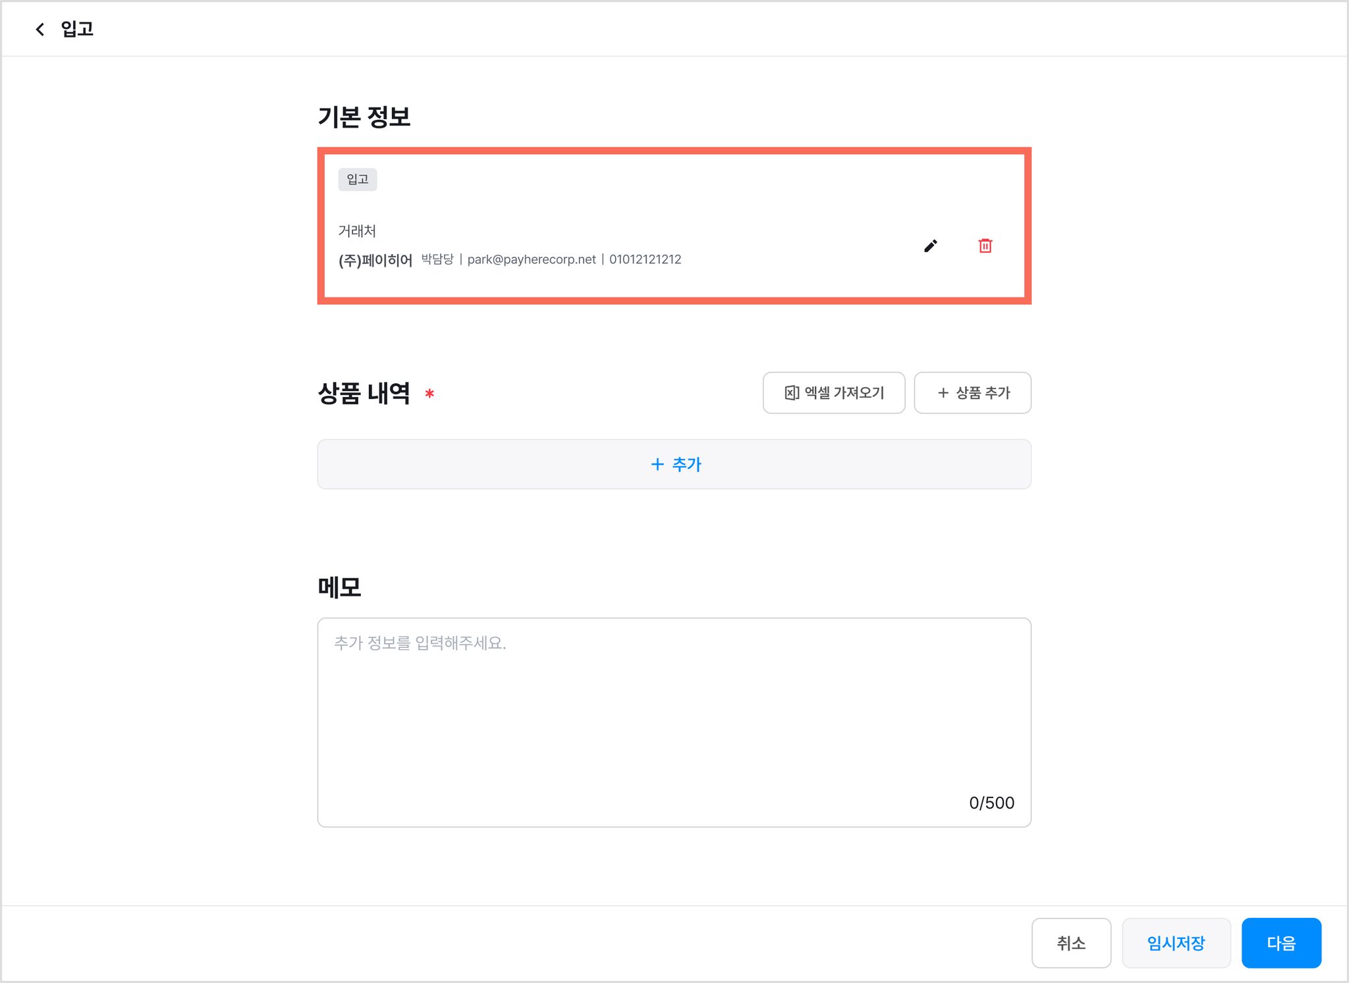Viewport: 1349px width, 983px height.
Task: Click the plus icon in 상품 추가 button
Action: pos(943,393)
